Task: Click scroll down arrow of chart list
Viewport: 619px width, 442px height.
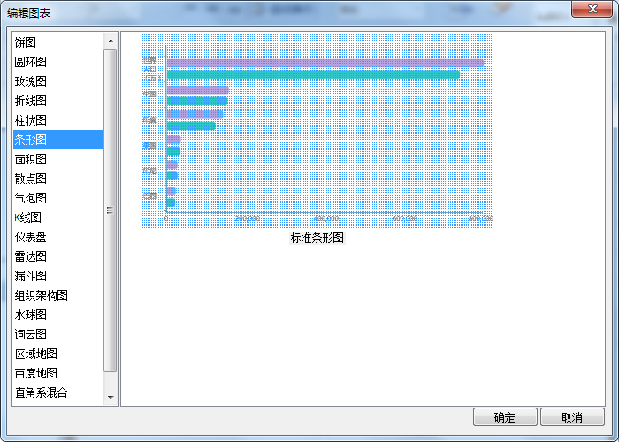Action: [x=111, y=398]
